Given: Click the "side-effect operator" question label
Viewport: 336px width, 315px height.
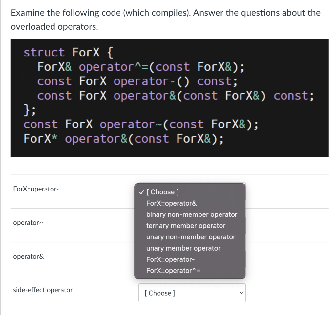Looking at the screenshot, I should coord(43,290).
